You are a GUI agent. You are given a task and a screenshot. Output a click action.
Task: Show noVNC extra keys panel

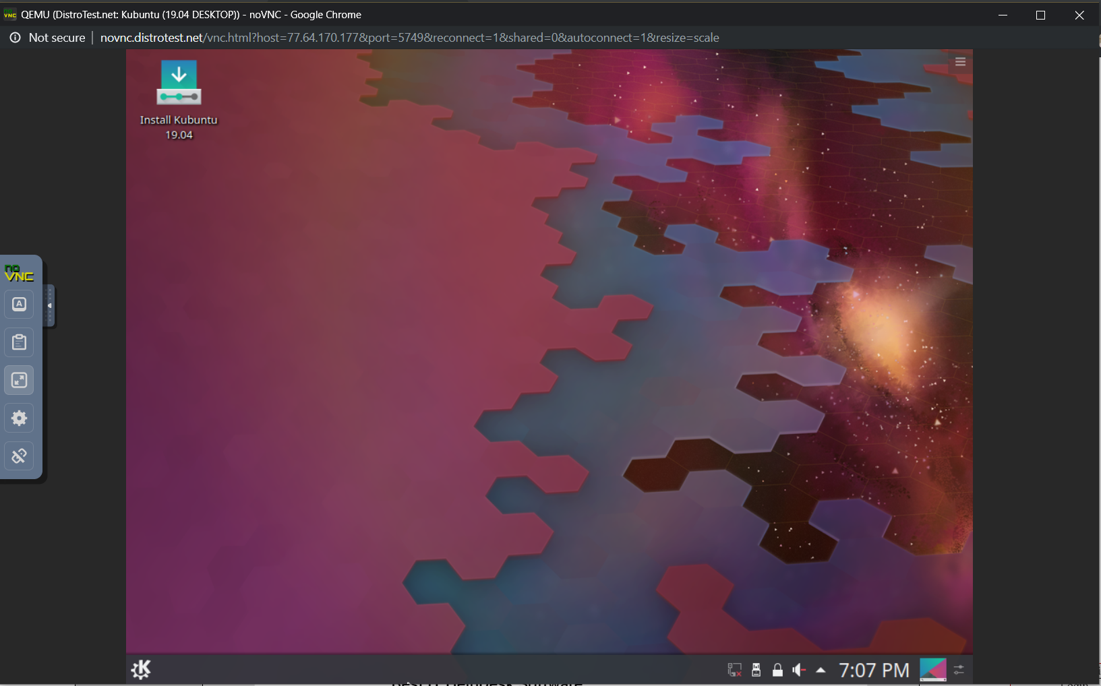click(20, 305)
